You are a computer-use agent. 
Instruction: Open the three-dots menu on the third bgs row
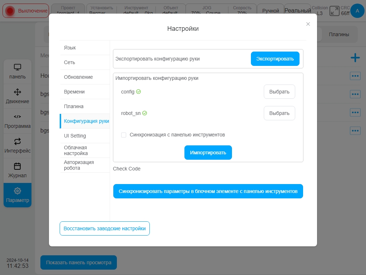pyautogui.click(x=355, y=130)
